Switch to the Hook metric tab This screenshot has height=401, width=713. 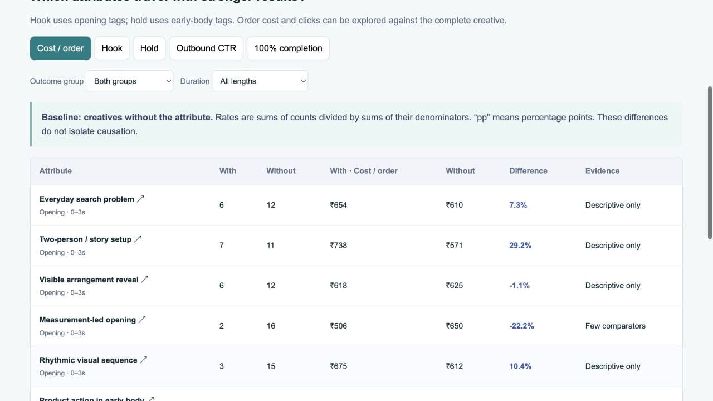coord(112,48)
